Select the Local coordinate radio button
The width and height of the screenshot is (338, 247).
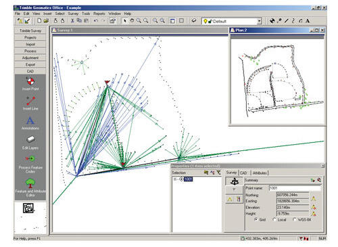tap(274, 219)
